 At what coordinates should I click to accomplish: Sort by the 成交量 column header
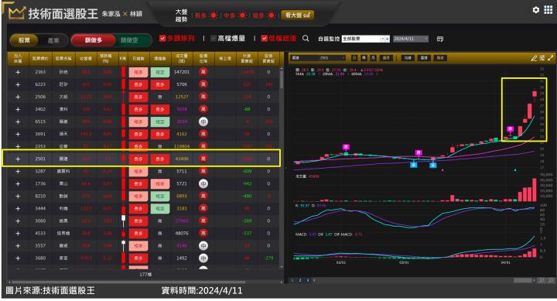[x=182, y=59]
